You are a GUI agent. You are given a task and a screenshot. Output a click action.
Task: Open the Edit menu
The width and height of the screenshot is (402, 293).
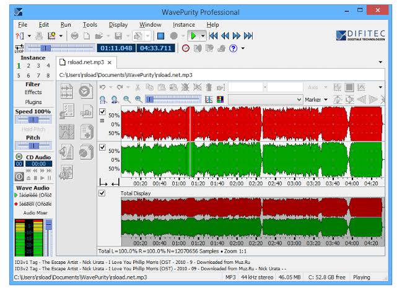point(44,25)
